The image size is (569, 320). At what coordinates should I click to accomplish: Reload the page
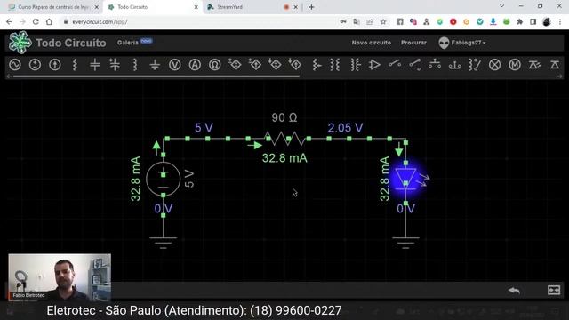(x=36, y=21)
